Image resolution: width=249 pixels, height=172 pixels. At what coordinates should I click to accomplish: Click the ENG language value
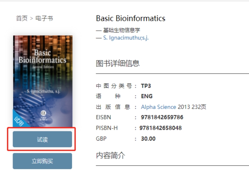point(147,96)
